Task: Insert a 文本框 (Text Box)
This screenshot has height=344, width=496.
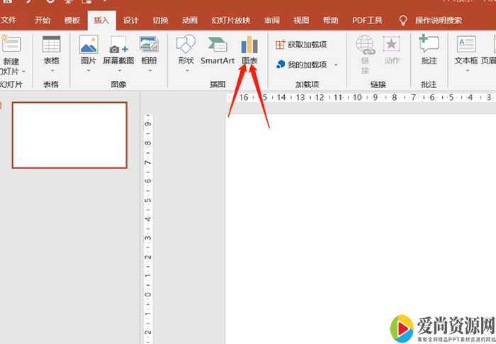Action: (466, 50)
